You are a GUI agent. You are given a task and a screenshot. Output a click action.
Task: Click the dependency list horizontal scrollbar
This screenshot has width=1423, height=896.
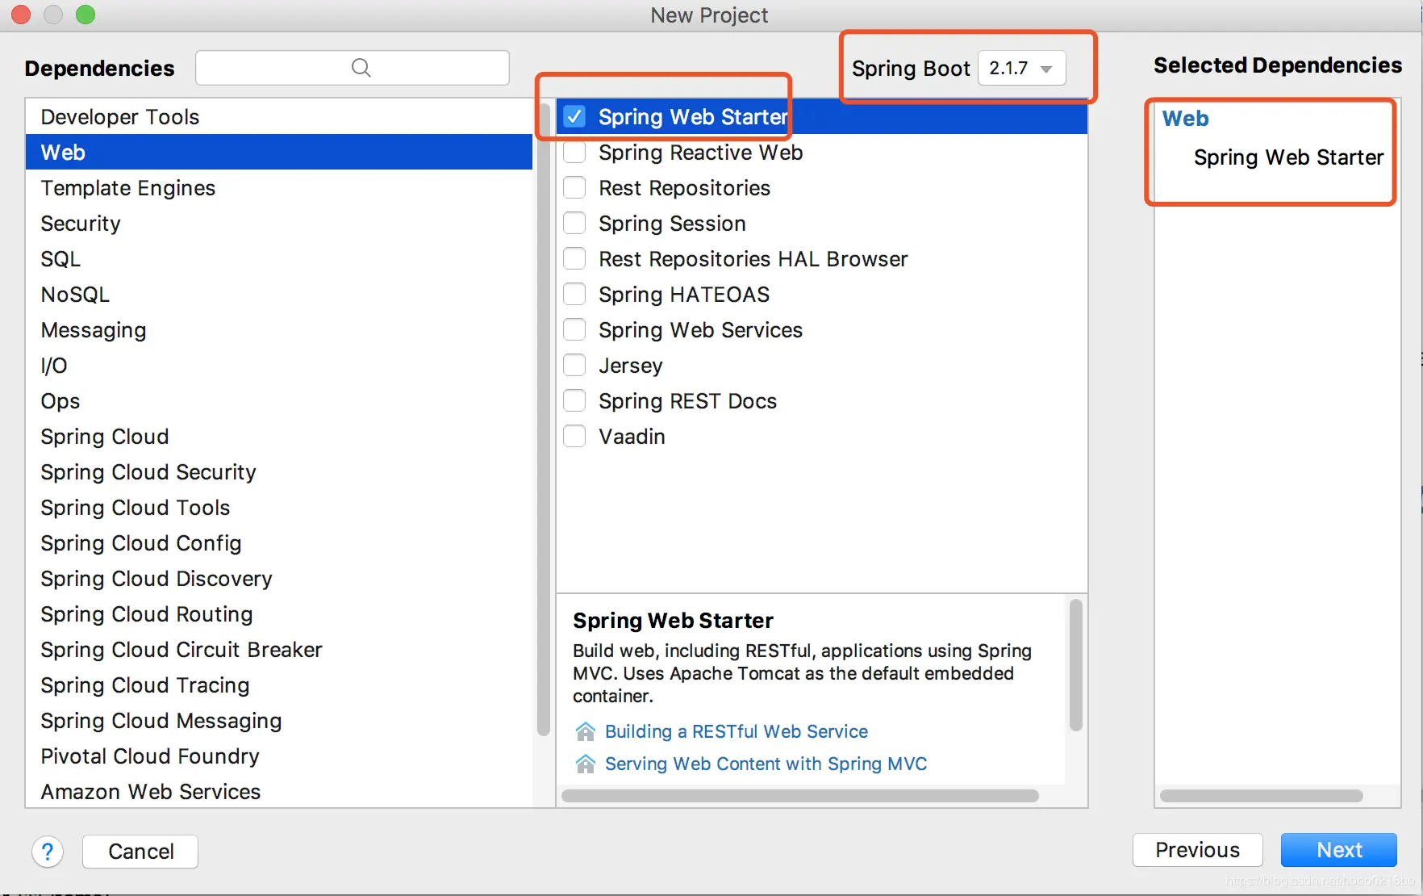point(800,796)
